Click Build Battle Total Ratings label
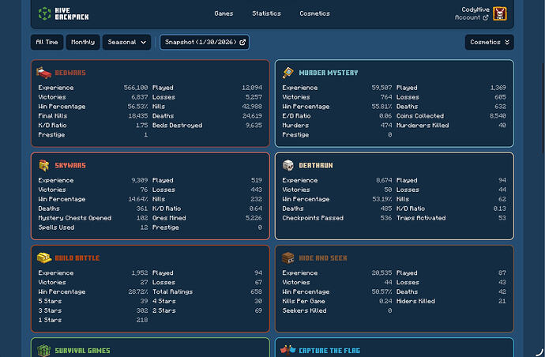Screen dimensions: 545x357 click(x=172, y=291)
